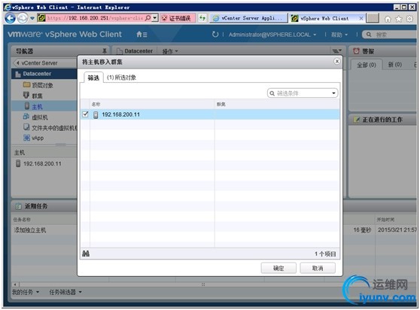Click the 主机 host icon in navigator
Image resolution: width=420 pixels, height=310 pixels.
pyautogui.click(x=27, y=105)
